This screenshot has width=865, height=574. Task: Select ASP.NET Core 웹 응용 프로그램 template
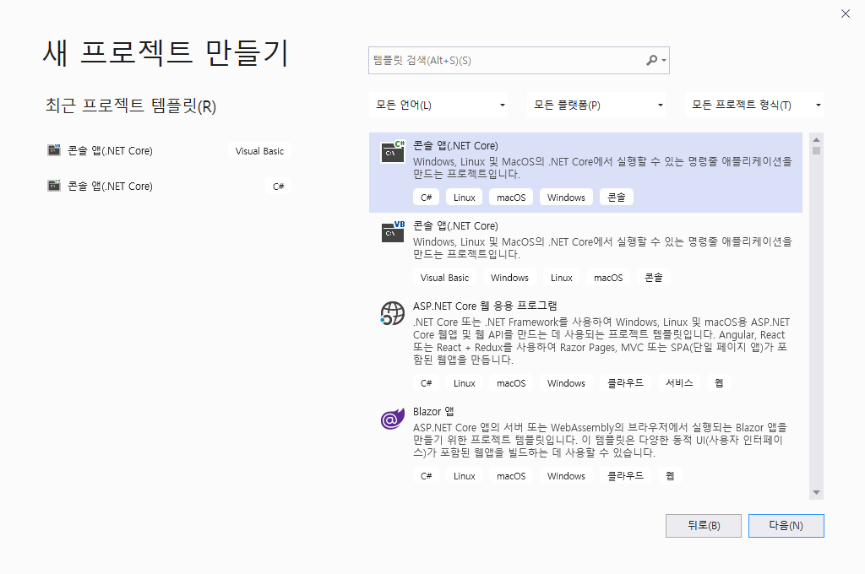click(x=485, y=306)
